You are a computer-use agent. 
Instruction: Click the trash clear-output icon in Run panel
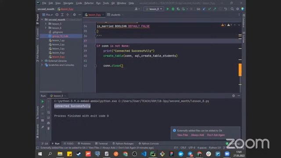[48, 128]
